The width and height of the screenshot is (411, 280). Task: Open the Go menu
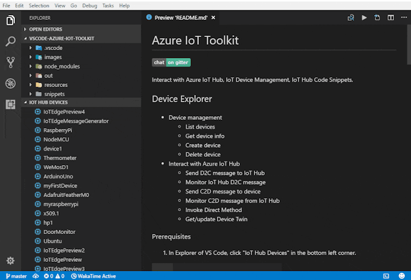[74, 5]
